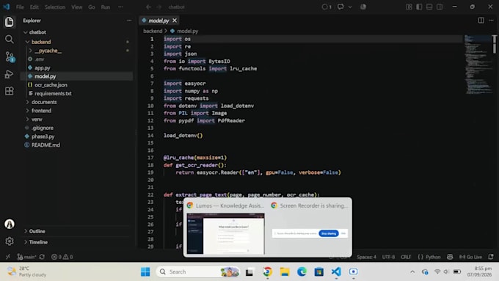
Task: Open phase3.py in Explorer
Action: (x=43, y=136)
